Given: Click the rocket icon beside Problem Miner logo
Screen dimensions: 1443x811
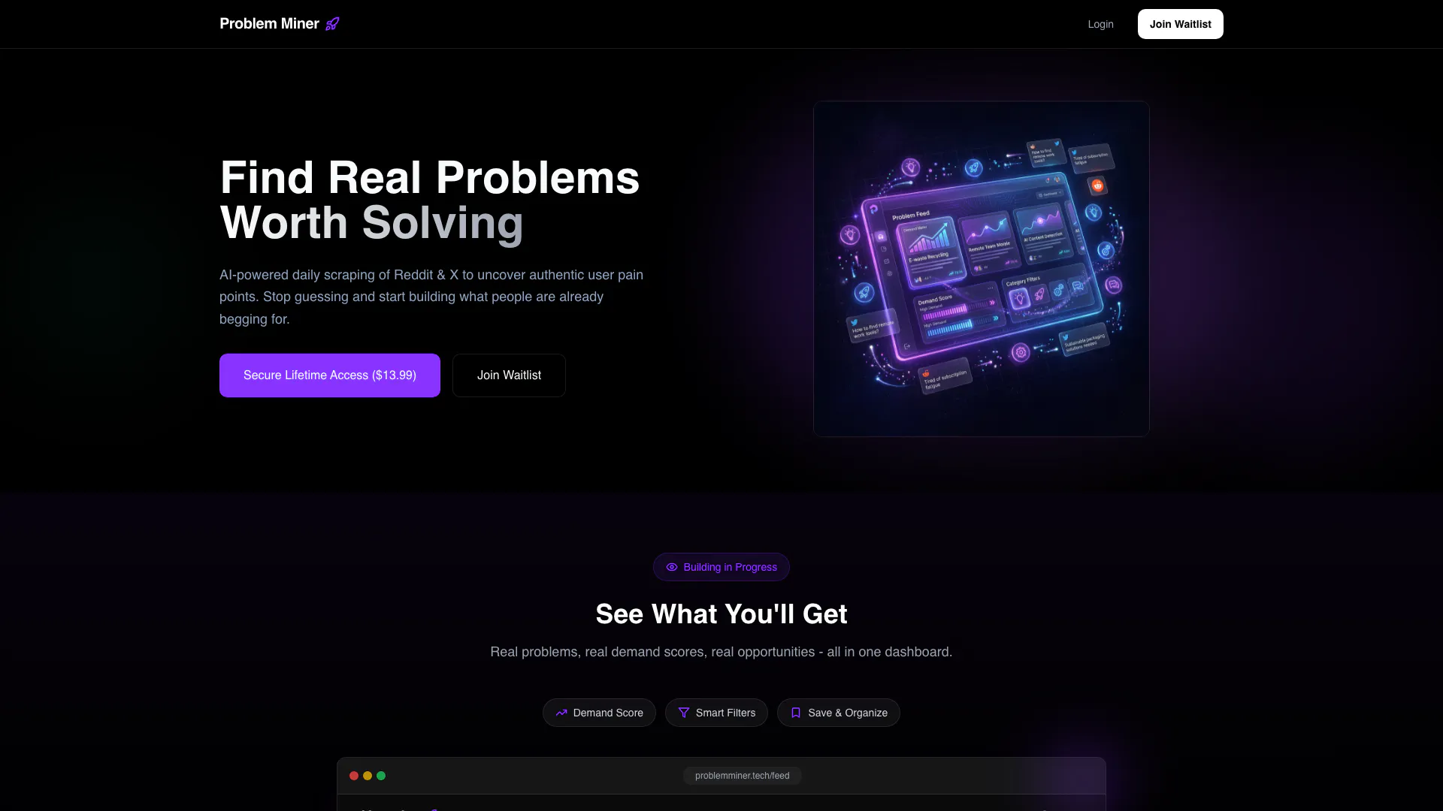Looking at the screenshot, I should 332,24.
